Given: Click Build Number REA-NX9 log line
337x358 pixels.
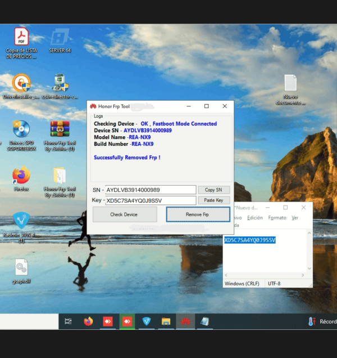Looking at the screenshot, I should (124, 144).
